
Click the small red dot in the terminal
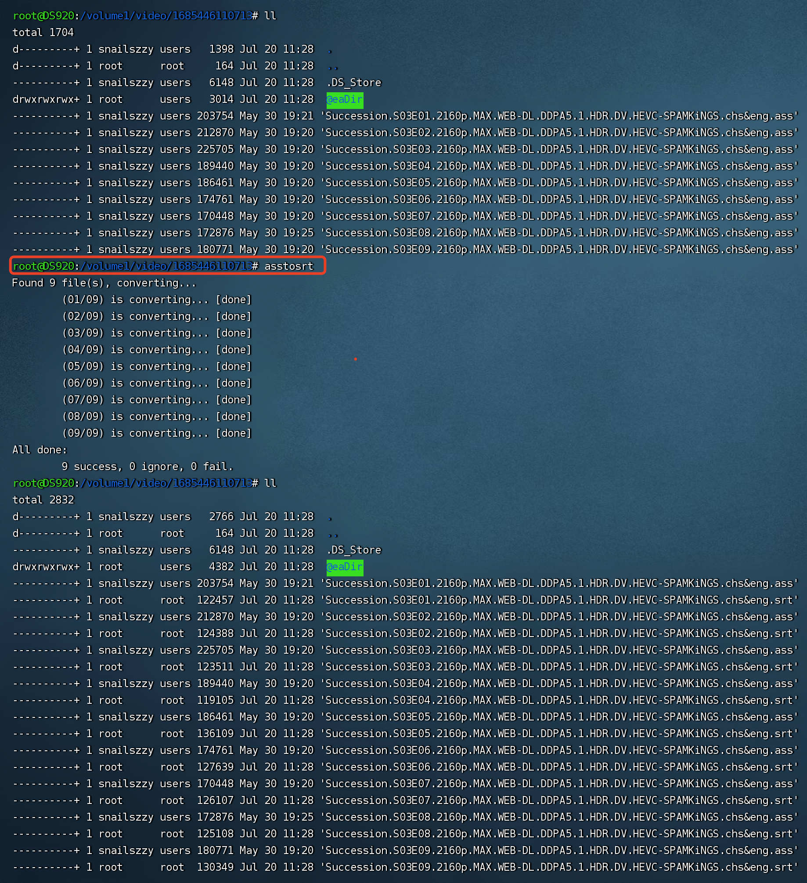click(x=355, y=359)
